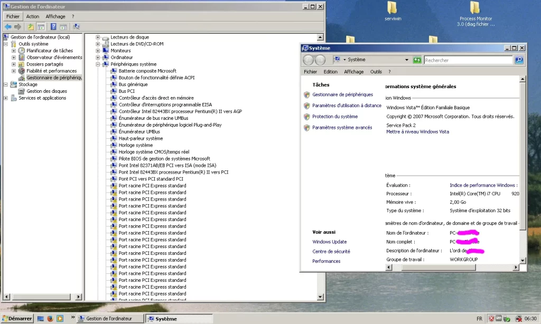Click Mettre à niveau Windows Vista link

tap(417, 132)
